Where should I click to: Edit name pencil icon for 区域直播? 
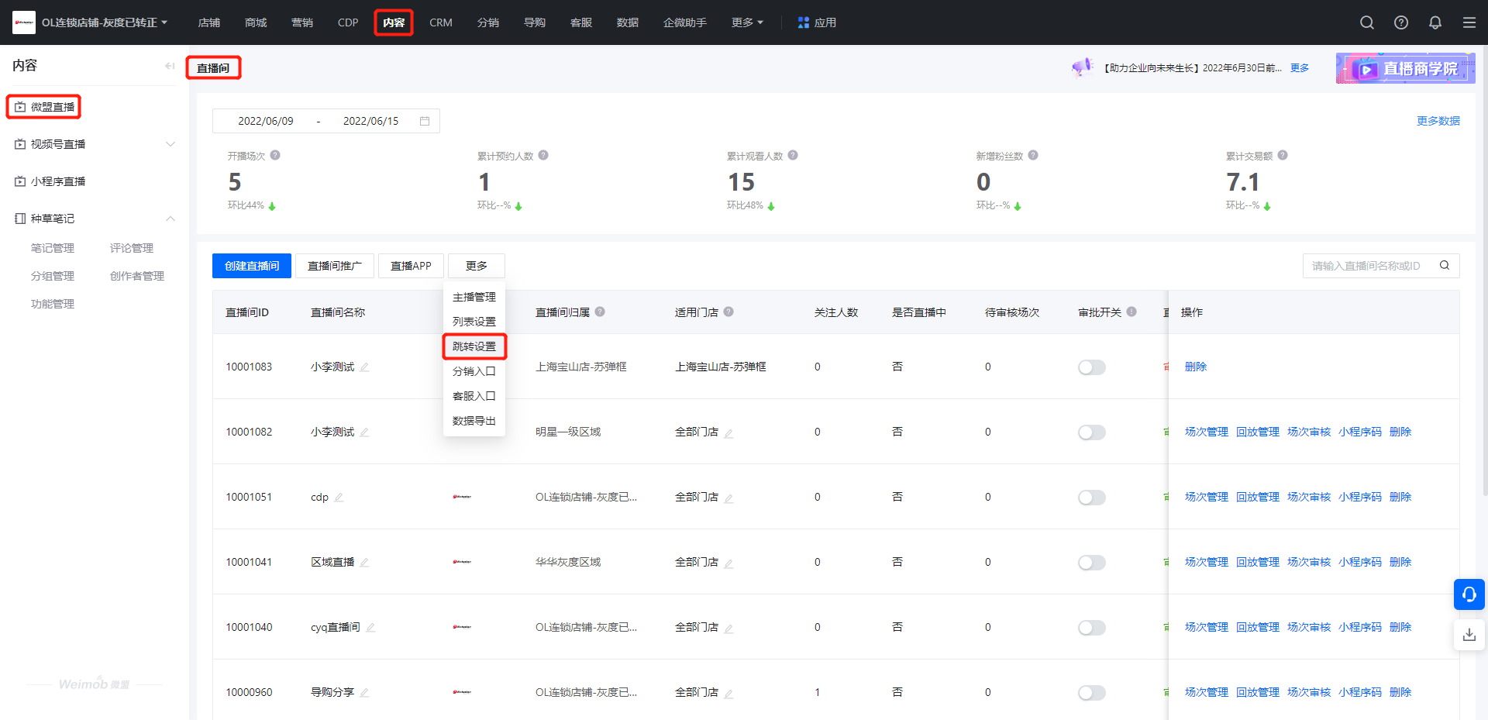click(364, 562)
